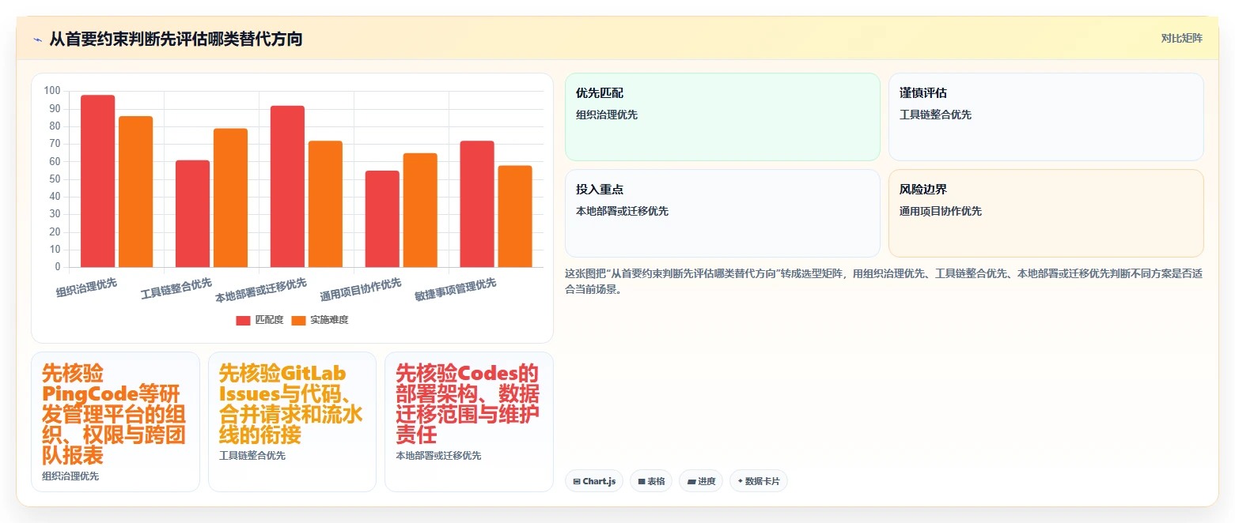Click orange 实施难度 bar for 组织治理优先
Viewport: 1235px width, 523px height.
point(136,192)
